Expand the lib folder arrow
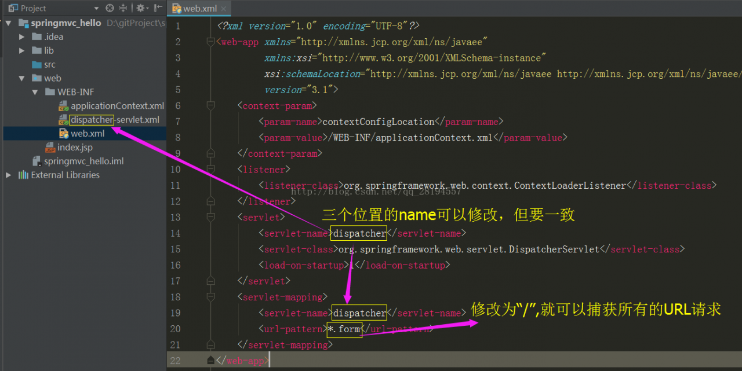 pos(22,50)
